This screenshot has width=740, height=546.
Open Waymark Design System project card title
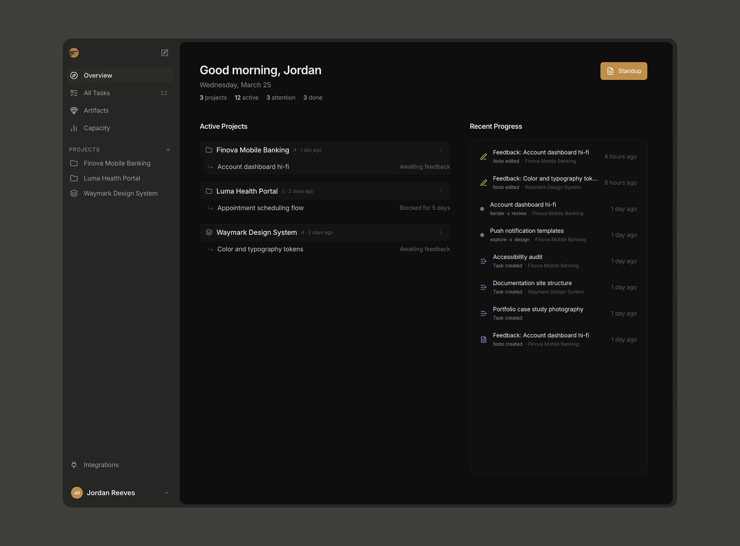tap(257, 232)
